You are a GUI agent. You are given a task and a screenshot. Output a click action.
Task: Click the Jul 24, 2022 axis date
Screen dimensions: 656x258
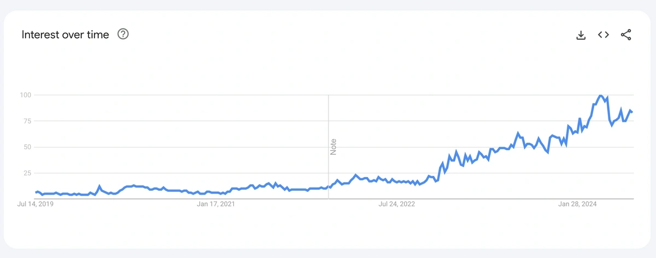397,204
